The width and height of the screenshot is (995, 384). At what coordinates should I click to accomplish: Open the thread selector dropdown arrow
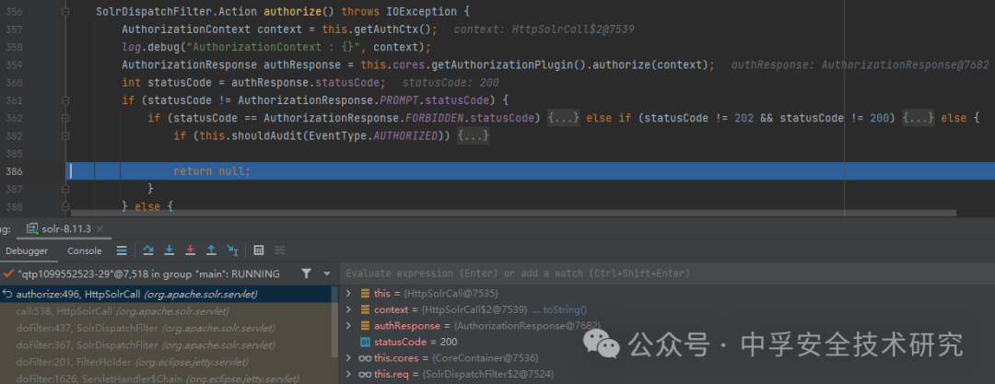pyautogui.click(x=327, y=273)
